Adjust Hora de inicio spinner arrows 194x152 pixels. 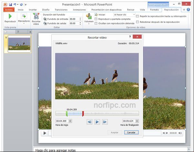70,121
